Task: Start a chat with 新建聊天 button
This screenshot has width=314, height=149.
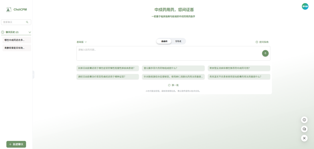Action: tap(16, 144)
